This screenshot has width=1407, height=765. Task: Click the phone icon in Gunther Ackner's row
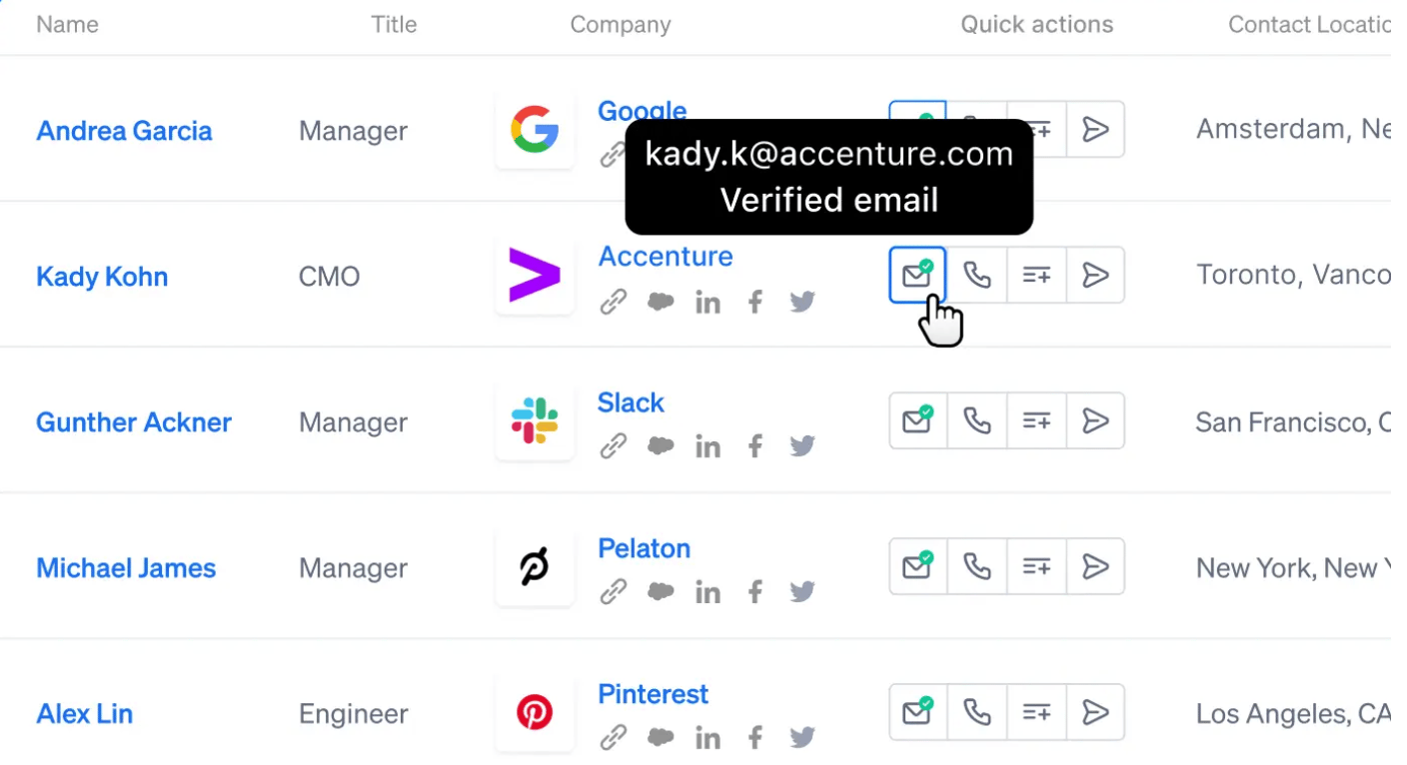coord(976,420)
